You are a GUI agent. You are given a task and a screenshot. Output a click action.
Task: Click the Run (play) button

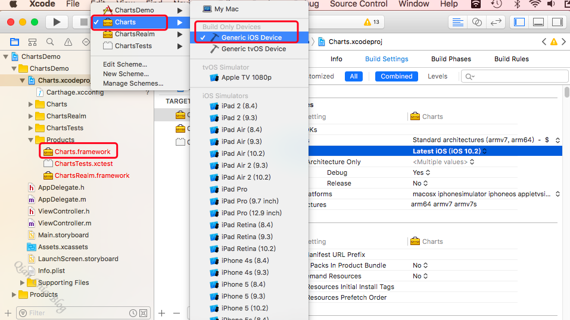click(57, 22)
